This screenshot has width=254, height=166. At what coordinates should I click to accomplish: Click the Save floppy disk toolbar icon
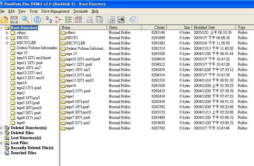14,20
